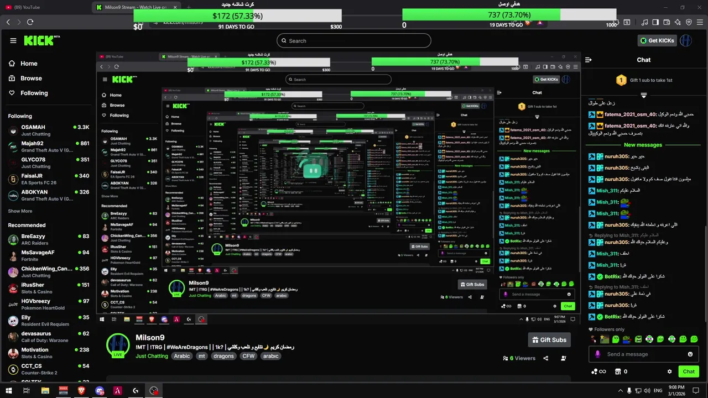Click the Gift Subs button
Screen dimensions: 708x398
pos(549,340)
